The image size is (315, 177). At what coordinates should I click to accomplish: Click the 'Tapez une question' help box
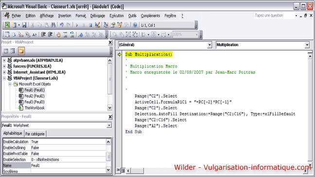274,16
